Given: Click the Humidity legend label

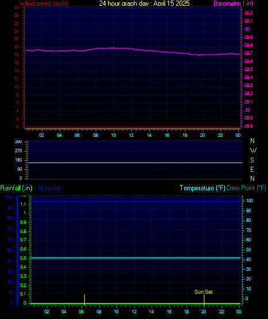Looking at the screenshot, I should click(49, 188).
